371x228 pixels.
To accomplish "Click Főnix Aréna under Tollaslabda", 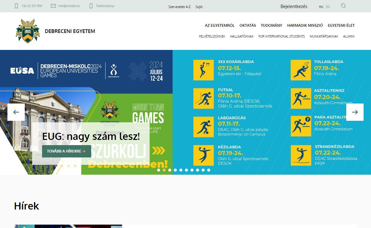I will coord(325,74).
